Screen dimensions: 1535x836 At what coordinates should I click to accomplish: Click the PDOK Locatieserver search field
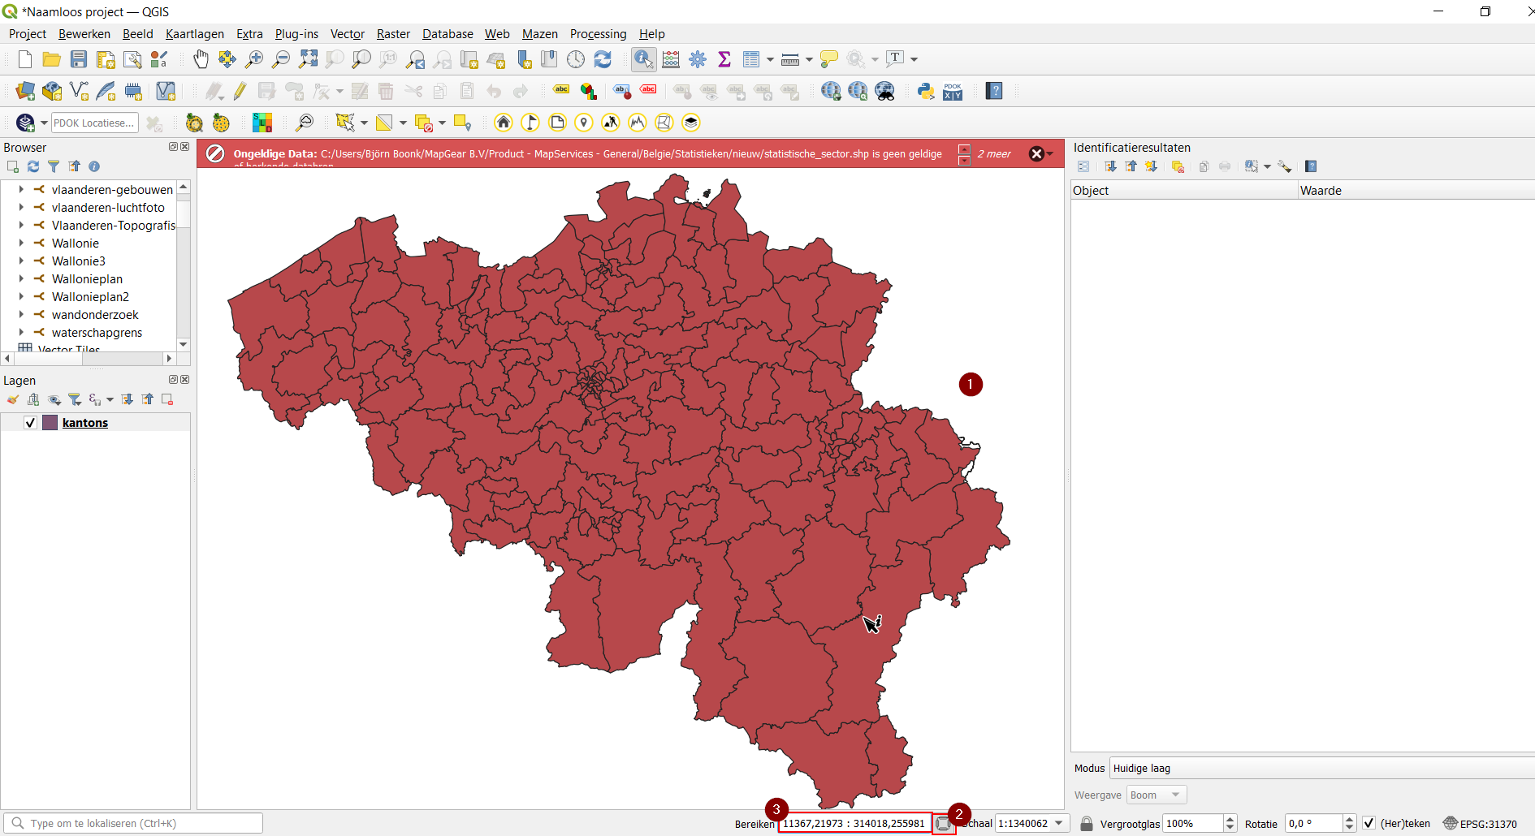point(95,123)
